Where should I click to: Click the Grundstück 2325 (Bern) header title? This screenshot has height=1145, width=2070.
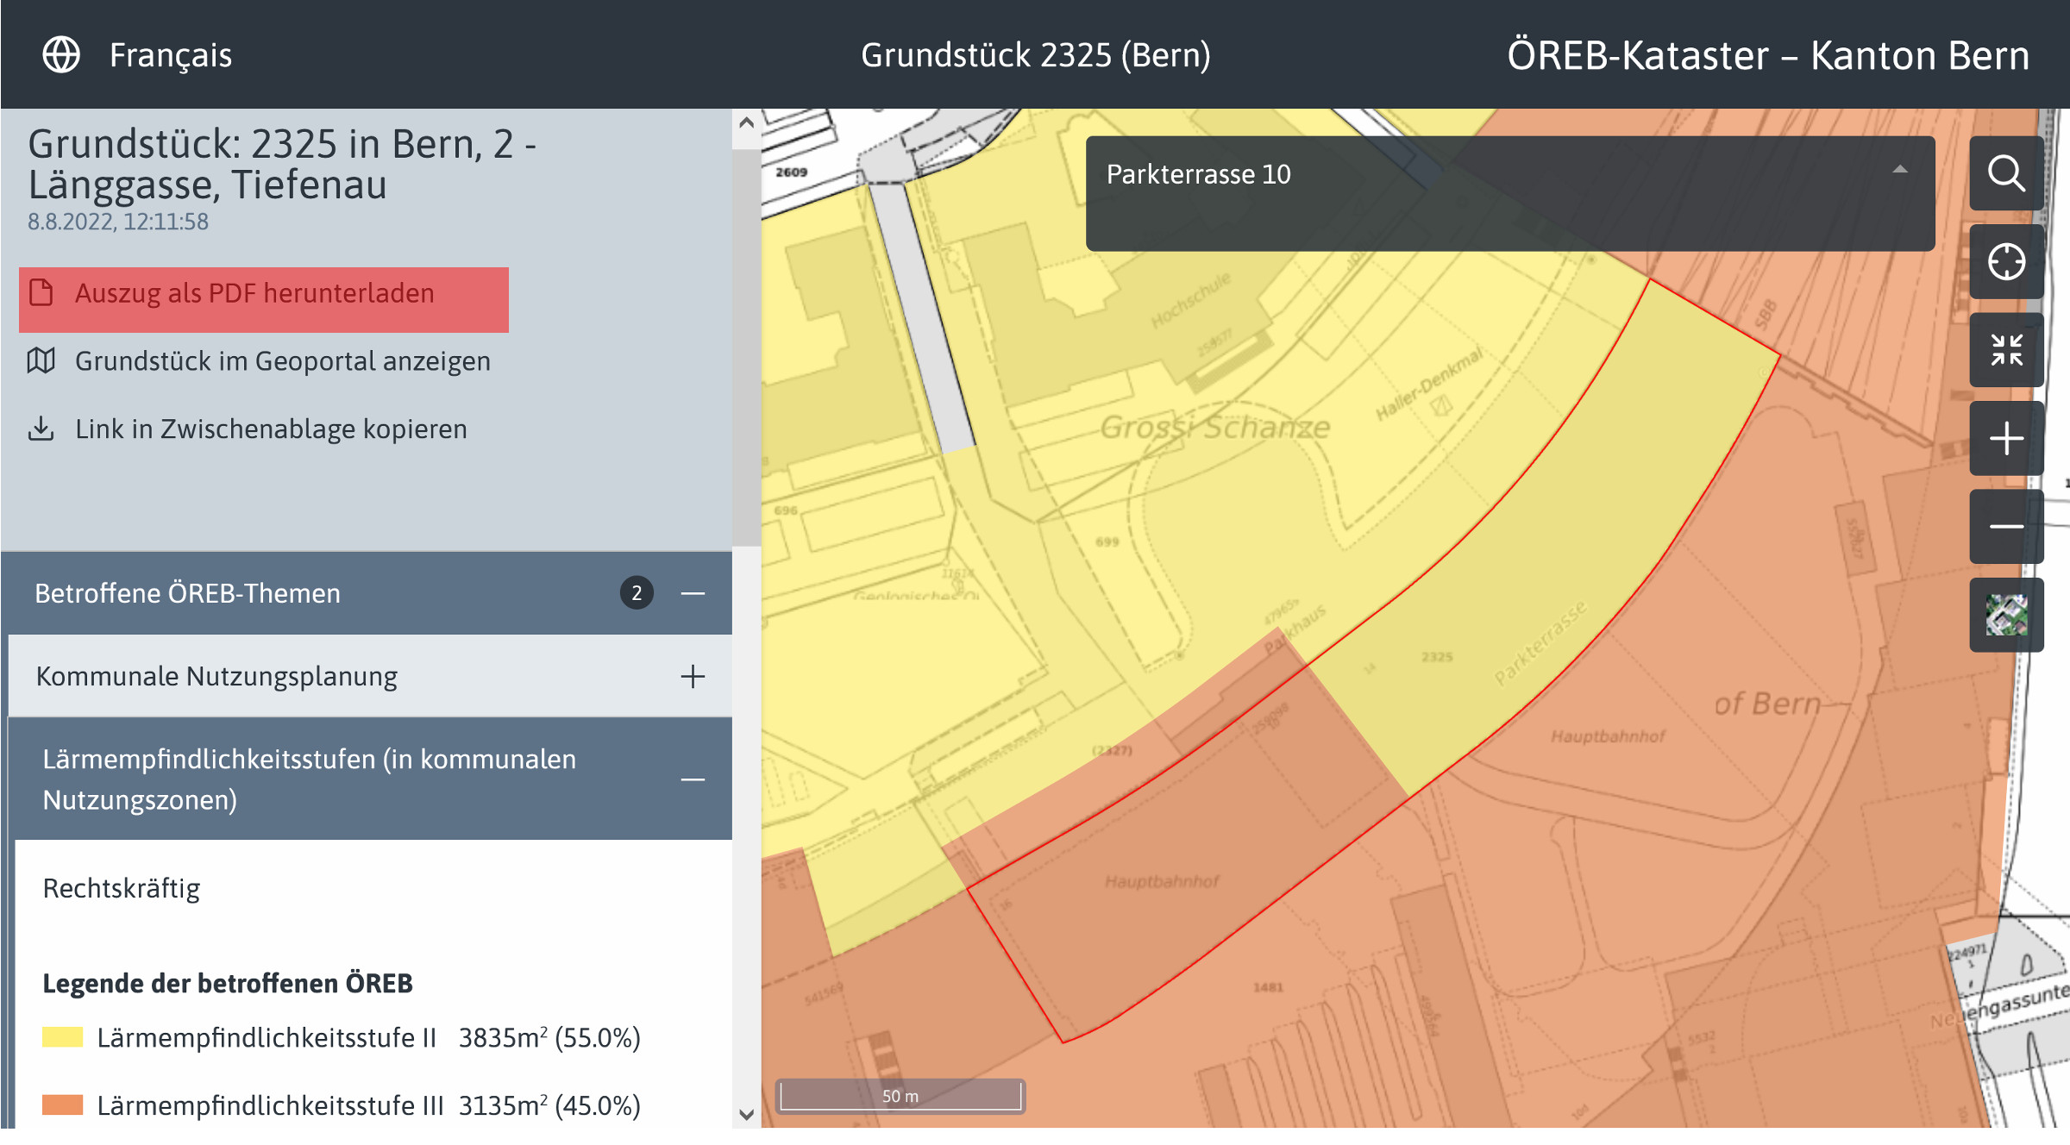tap(1036, 55)
